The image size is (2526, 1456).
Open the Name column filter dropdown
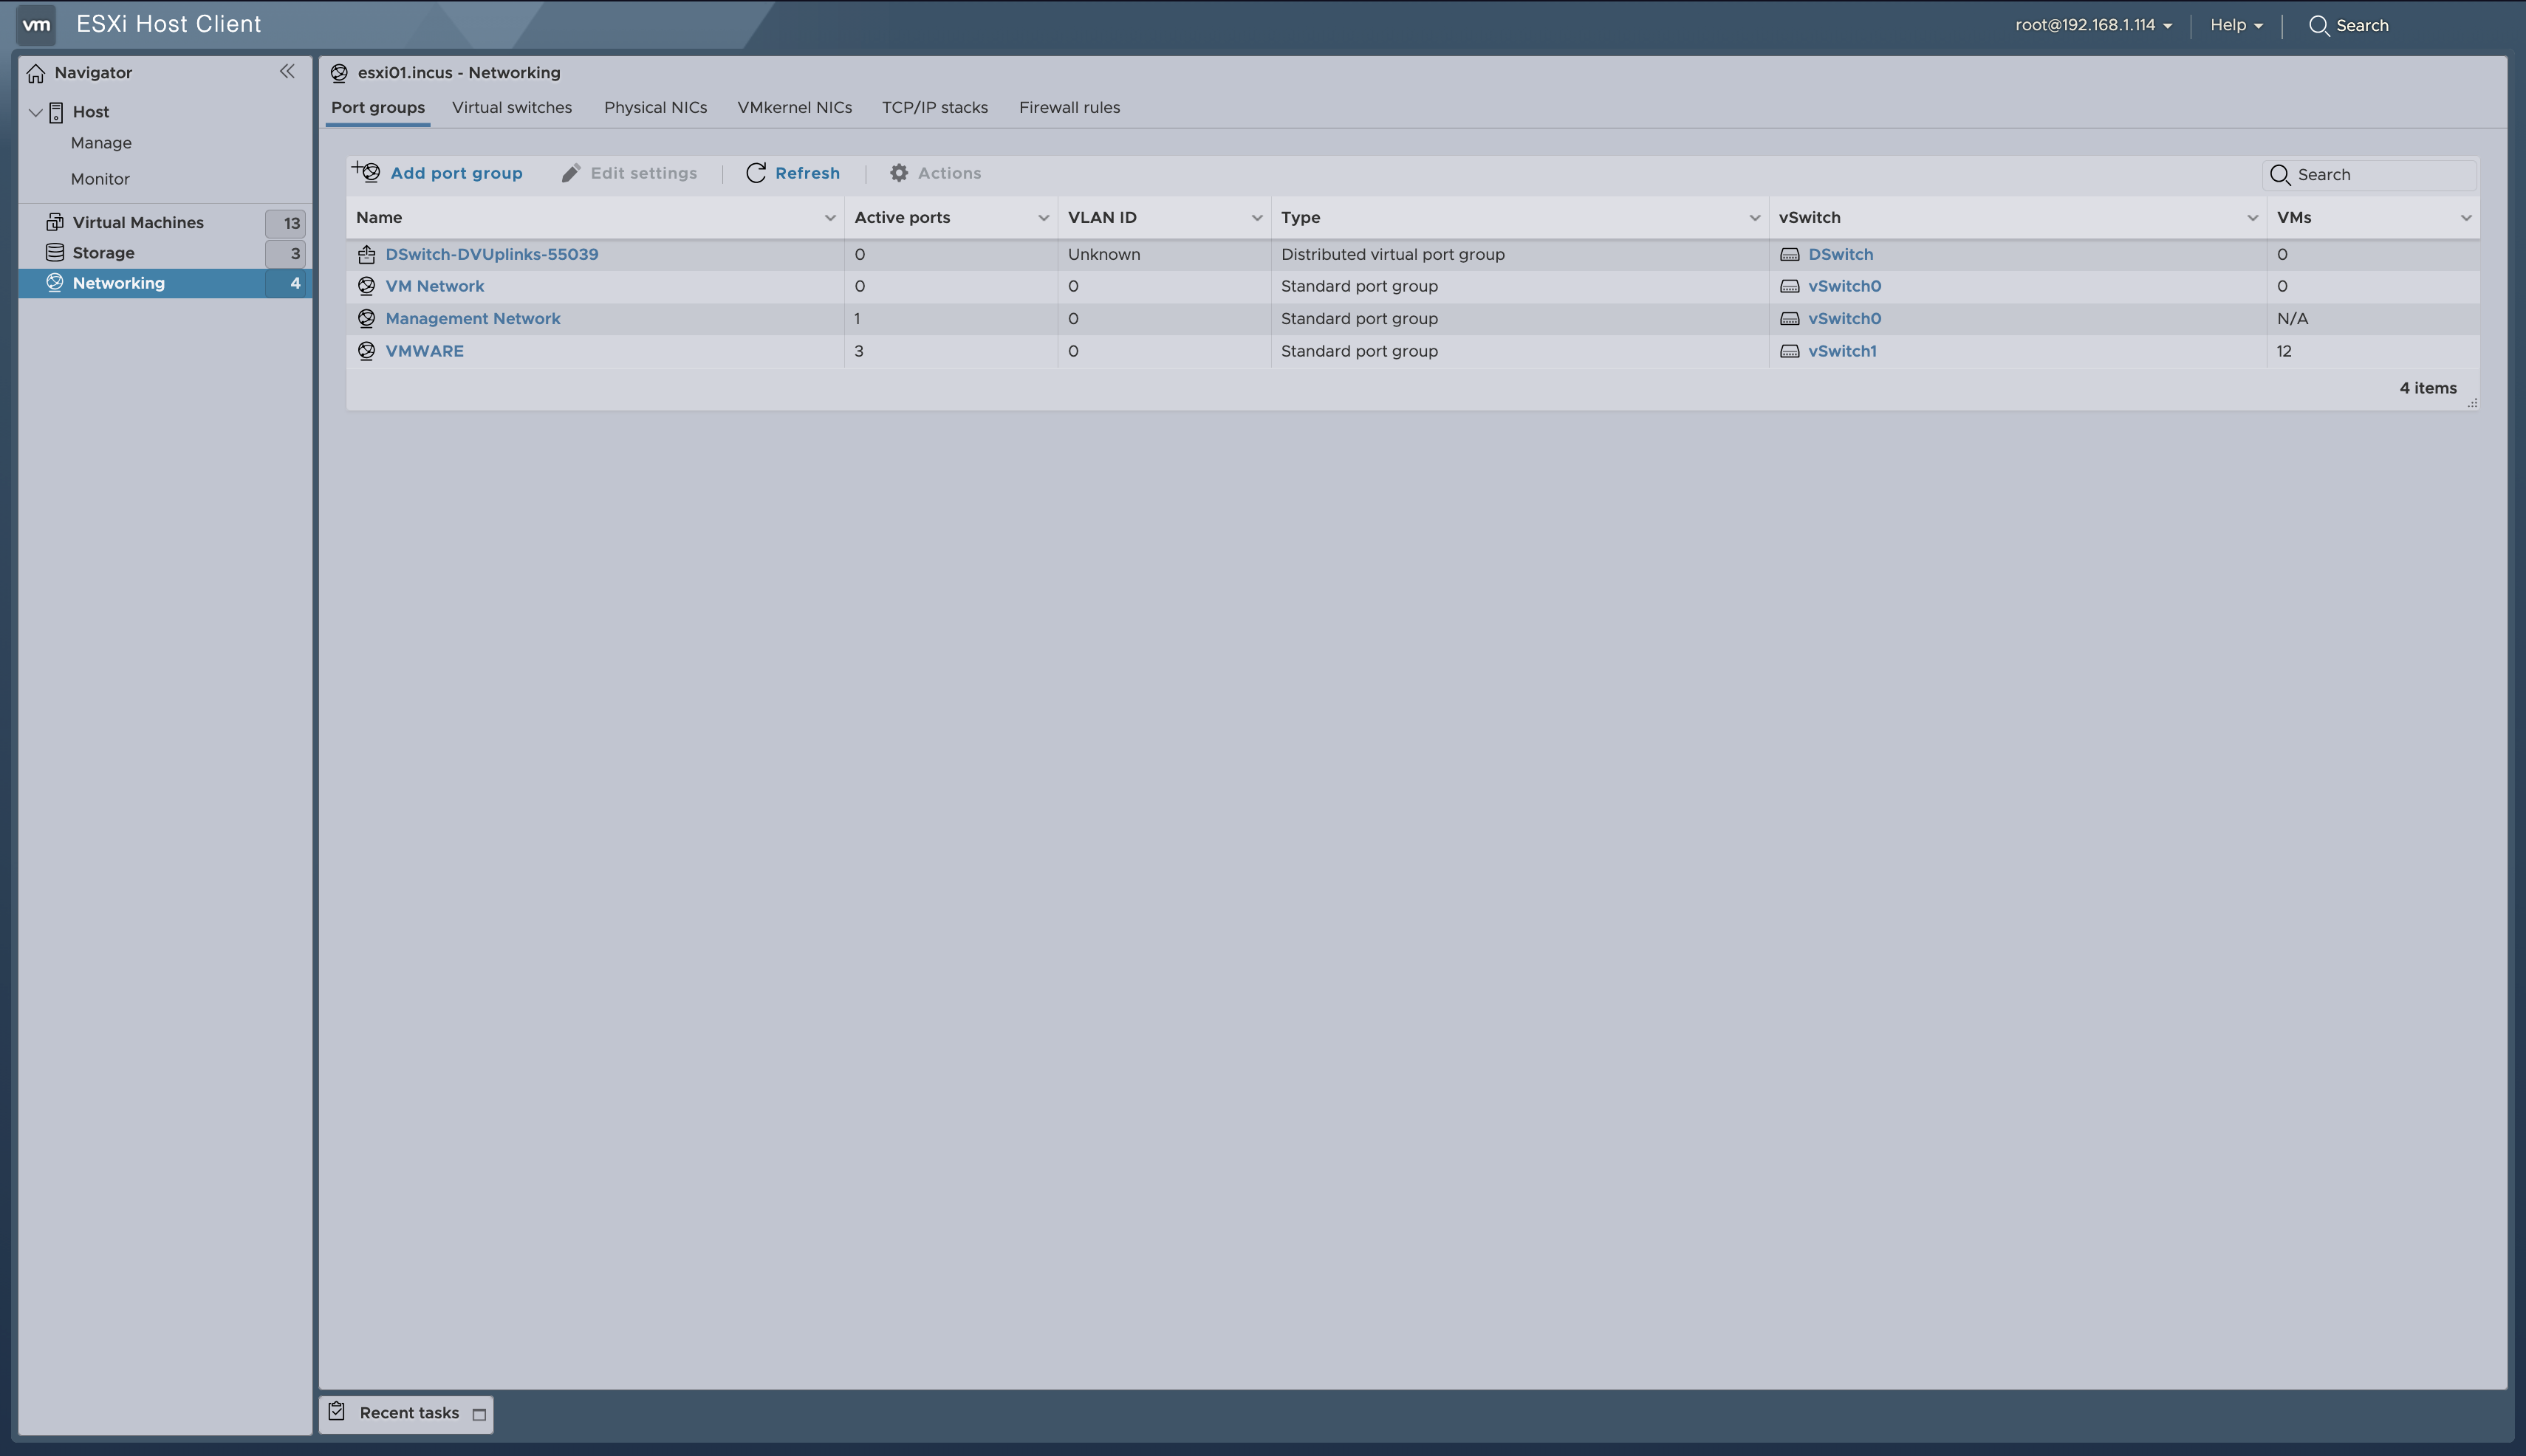[x=830, y=217]
